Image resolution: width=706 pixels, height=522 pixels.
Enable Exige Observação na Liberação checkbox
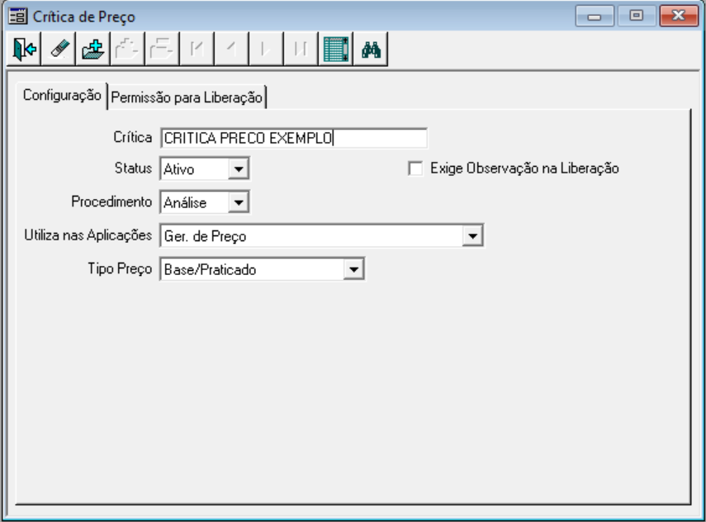click(x=415, y=168)
